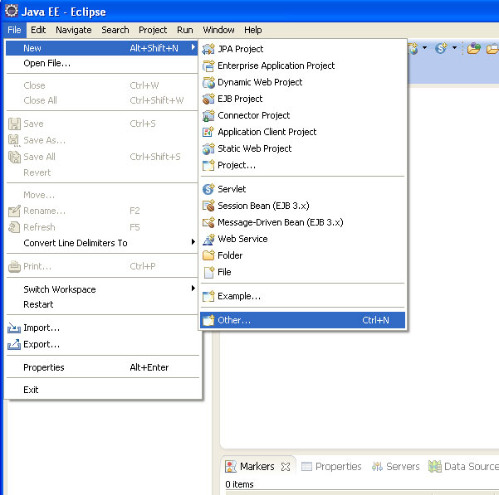Open the Run menu
Screen dimensions: 499x495
(x=185, y=30)
